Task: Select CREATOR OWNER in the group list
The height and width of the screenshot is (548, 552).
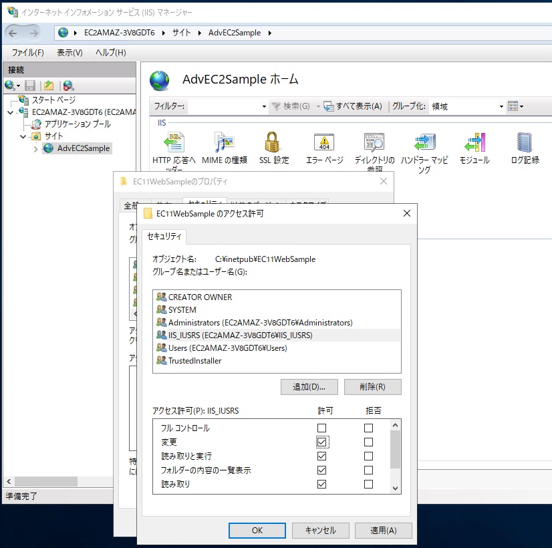Action: (x=200, y=297)
